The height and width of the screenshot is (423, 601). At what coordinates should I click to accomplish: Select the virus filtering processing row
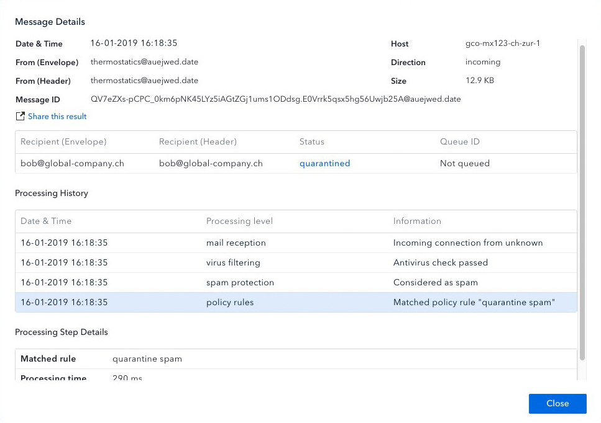(x=296, y=263)
